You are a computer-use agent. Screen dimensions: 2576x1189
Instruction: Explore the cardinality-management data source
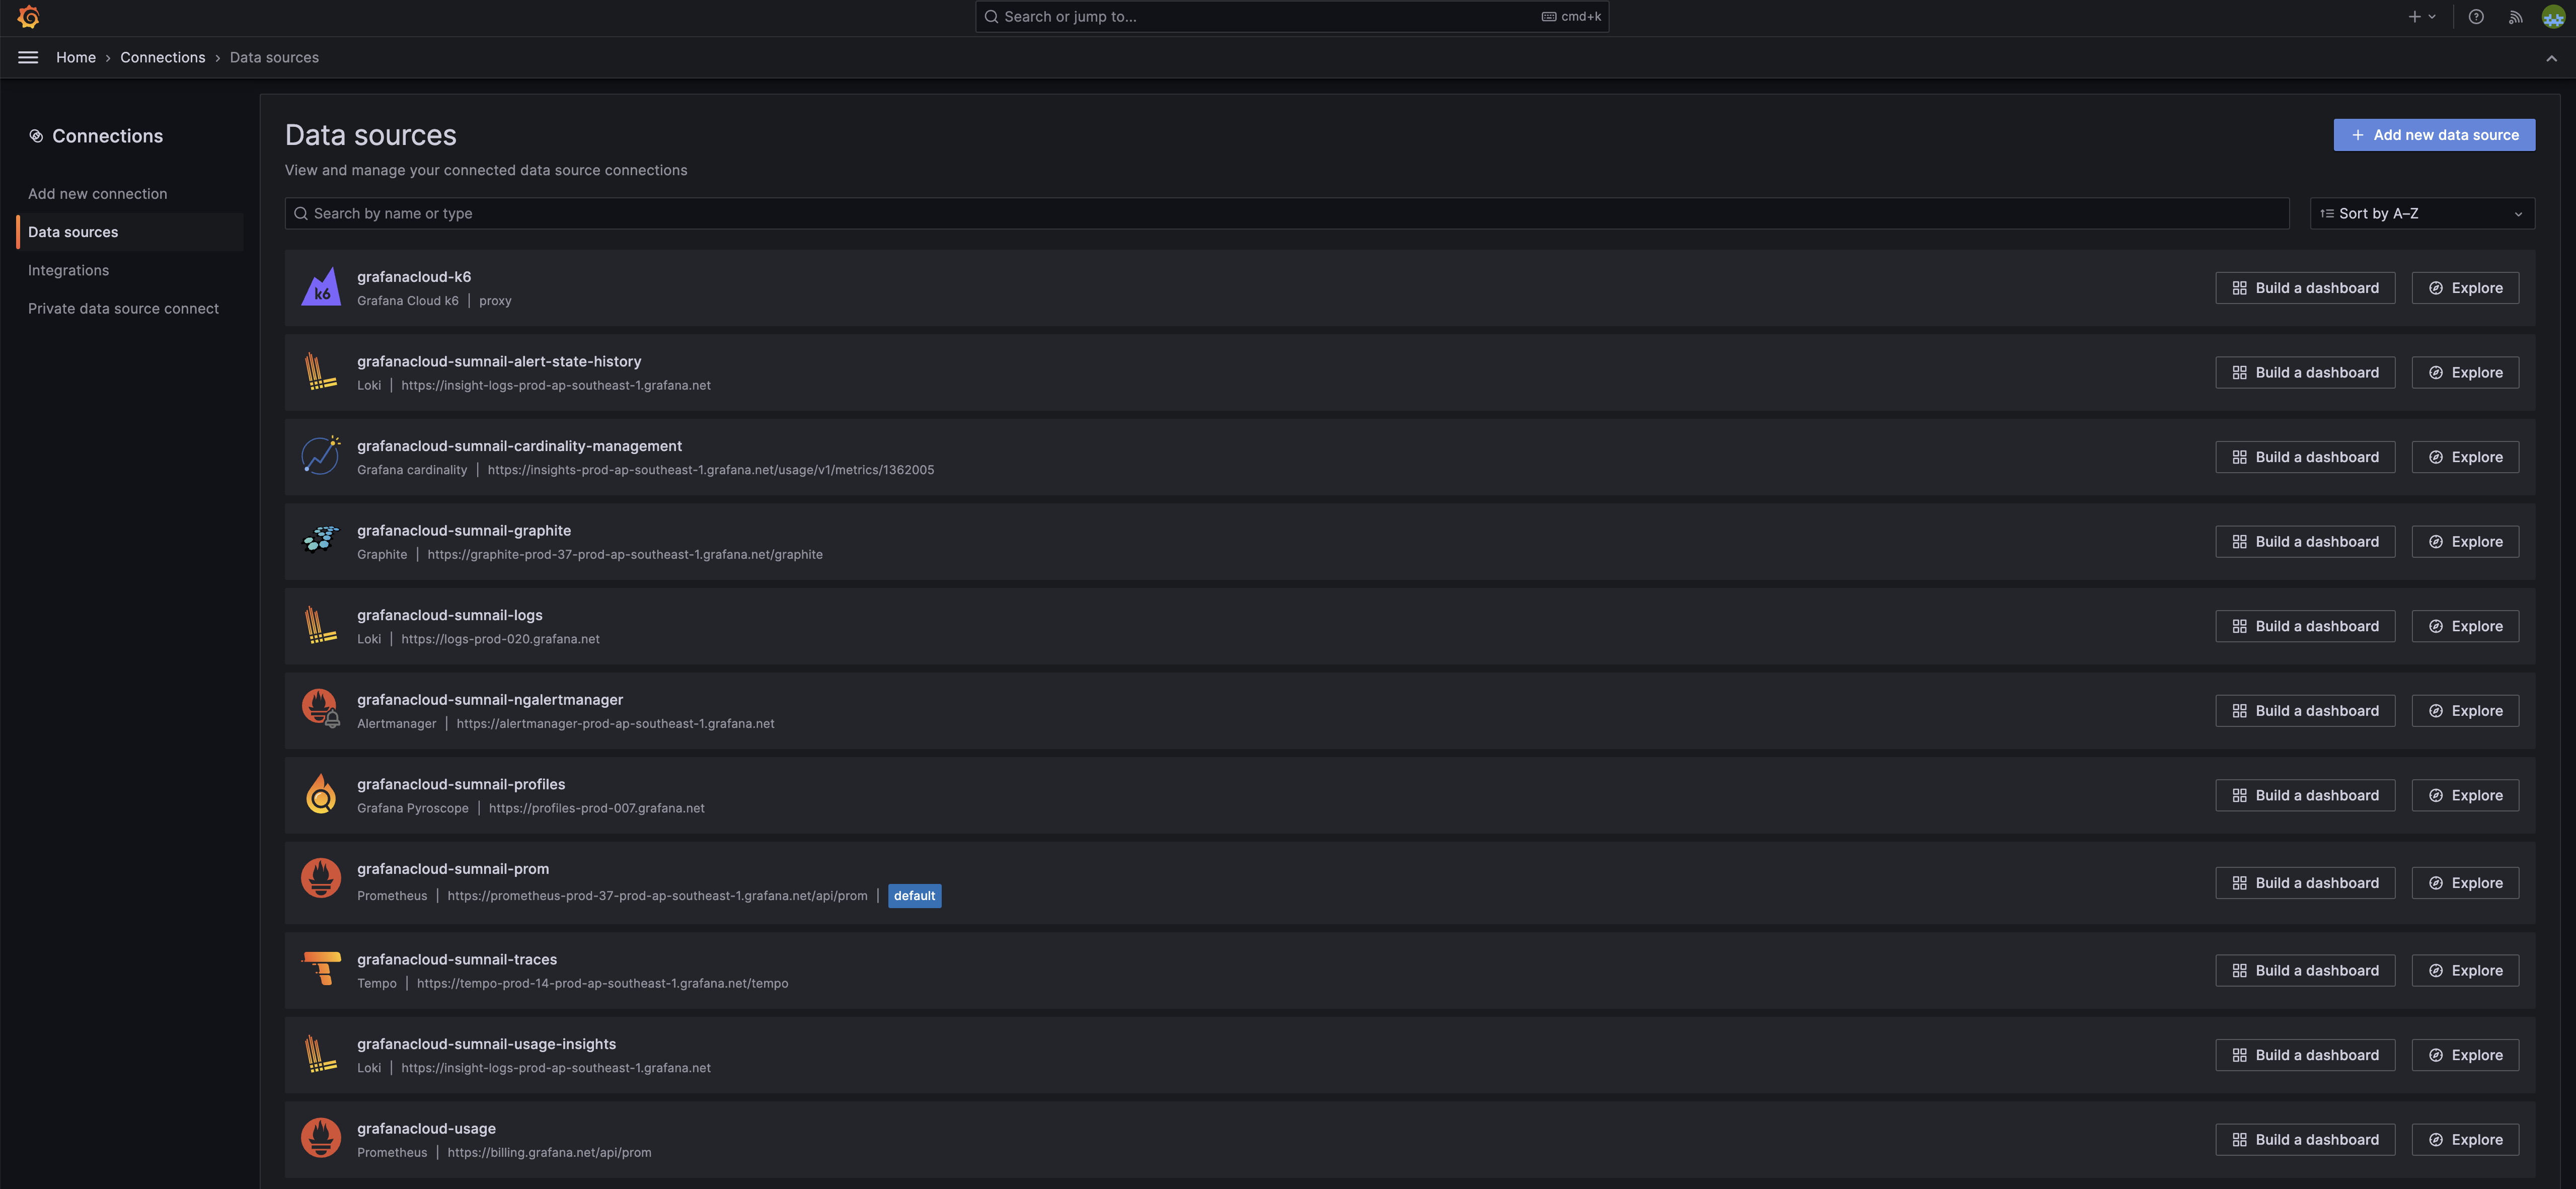[x=2465, y=457]
